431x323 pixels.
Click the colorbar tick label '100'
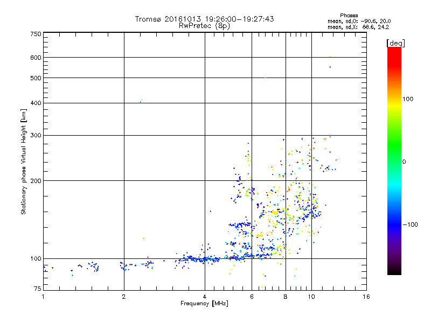coord(408,99)
